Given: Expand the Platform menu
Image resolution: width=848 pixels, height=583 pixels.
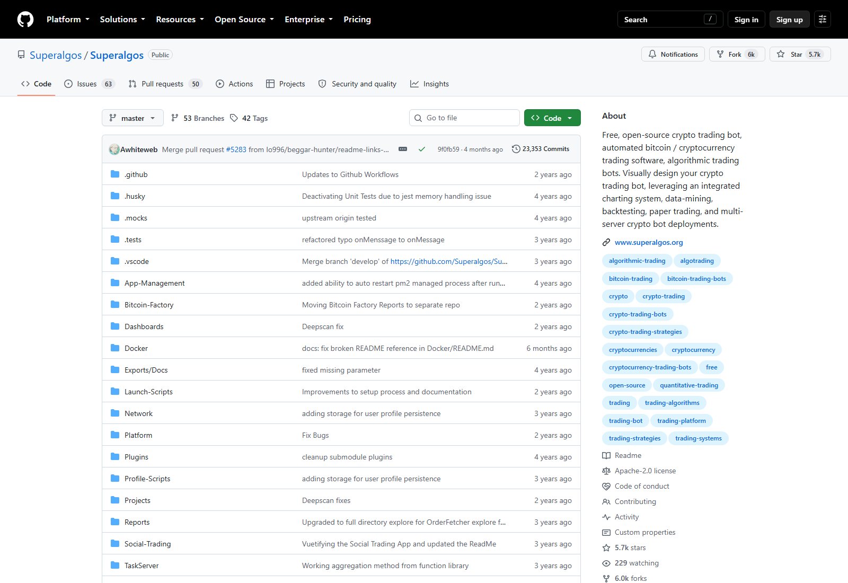Looking at the screenshot, I should 68,20.
